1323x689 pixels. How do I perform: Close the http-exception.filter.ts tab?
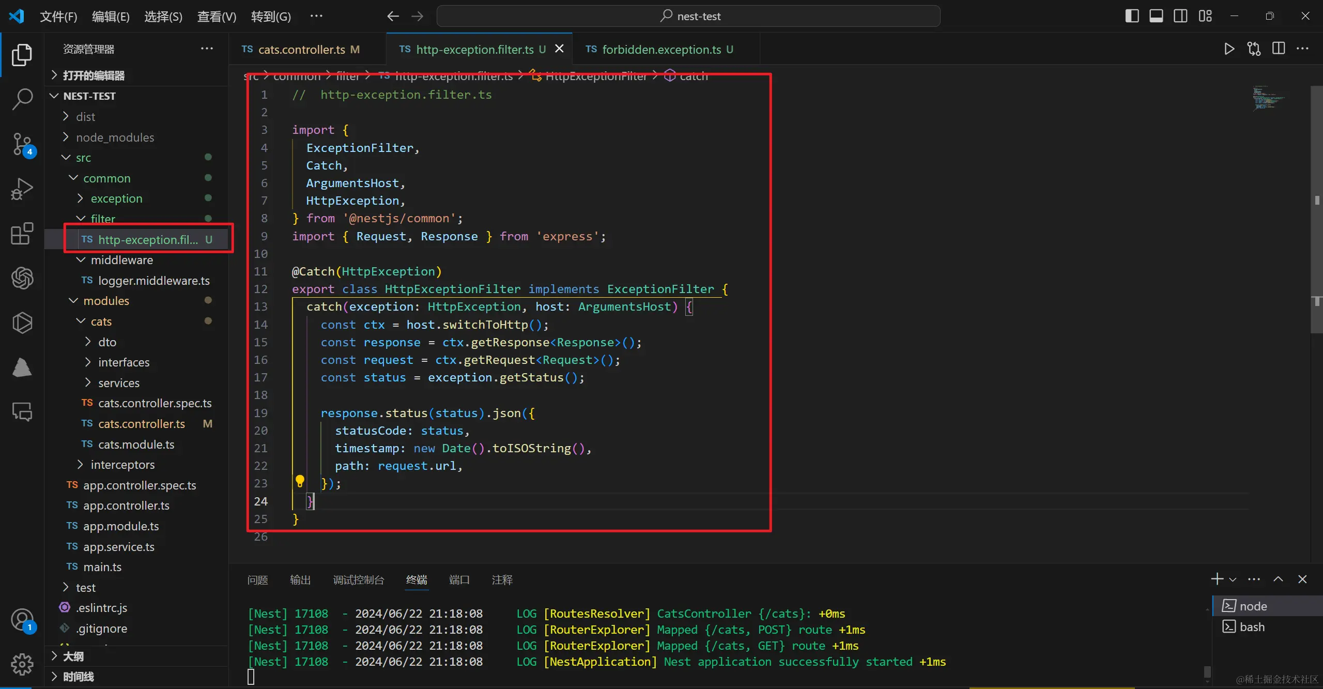(x=559, y=49)
